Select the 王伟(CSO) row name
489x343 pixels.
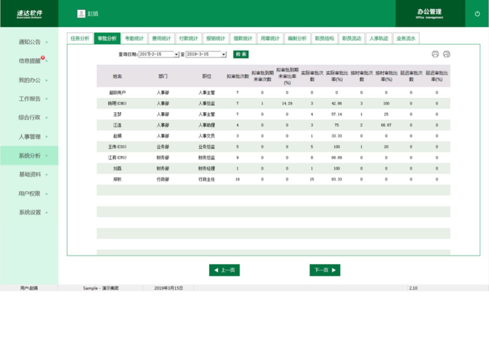pos(117,147)
